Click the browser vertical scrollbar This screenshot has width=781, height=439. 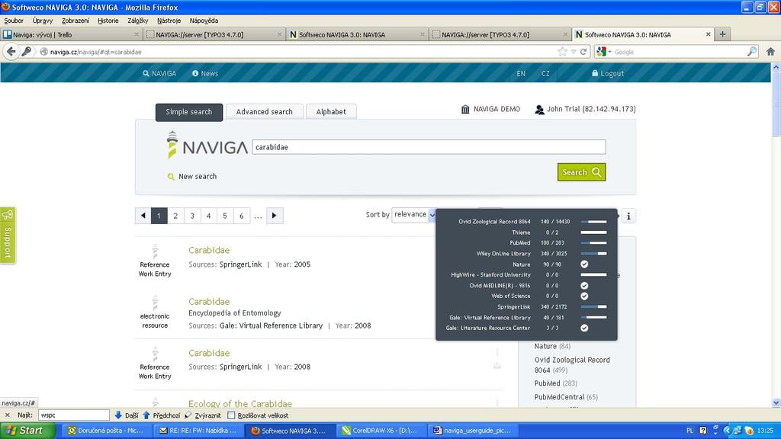point(776,235)
